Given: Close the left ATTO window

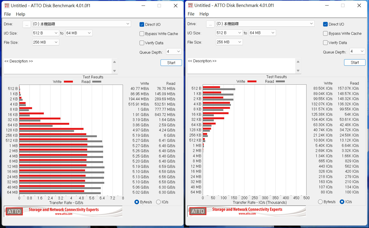Looking at the screenshot, I should [x=176, y=6].
